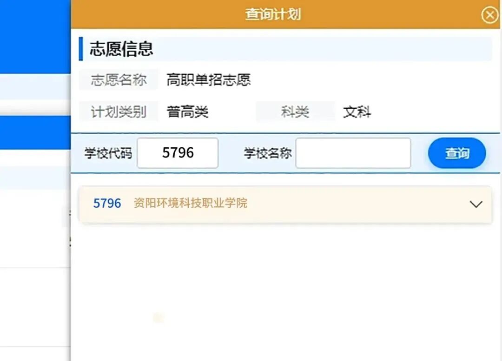The image size is (502, 361).
Task: Click the 查询 search button
Action: [x=457, y=153]
